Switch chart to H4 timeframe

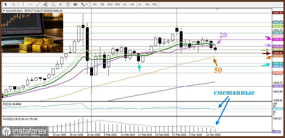tap(132, 4)
